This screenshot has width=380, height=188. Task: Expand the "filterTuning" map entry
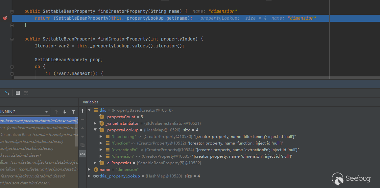[101, 137]
